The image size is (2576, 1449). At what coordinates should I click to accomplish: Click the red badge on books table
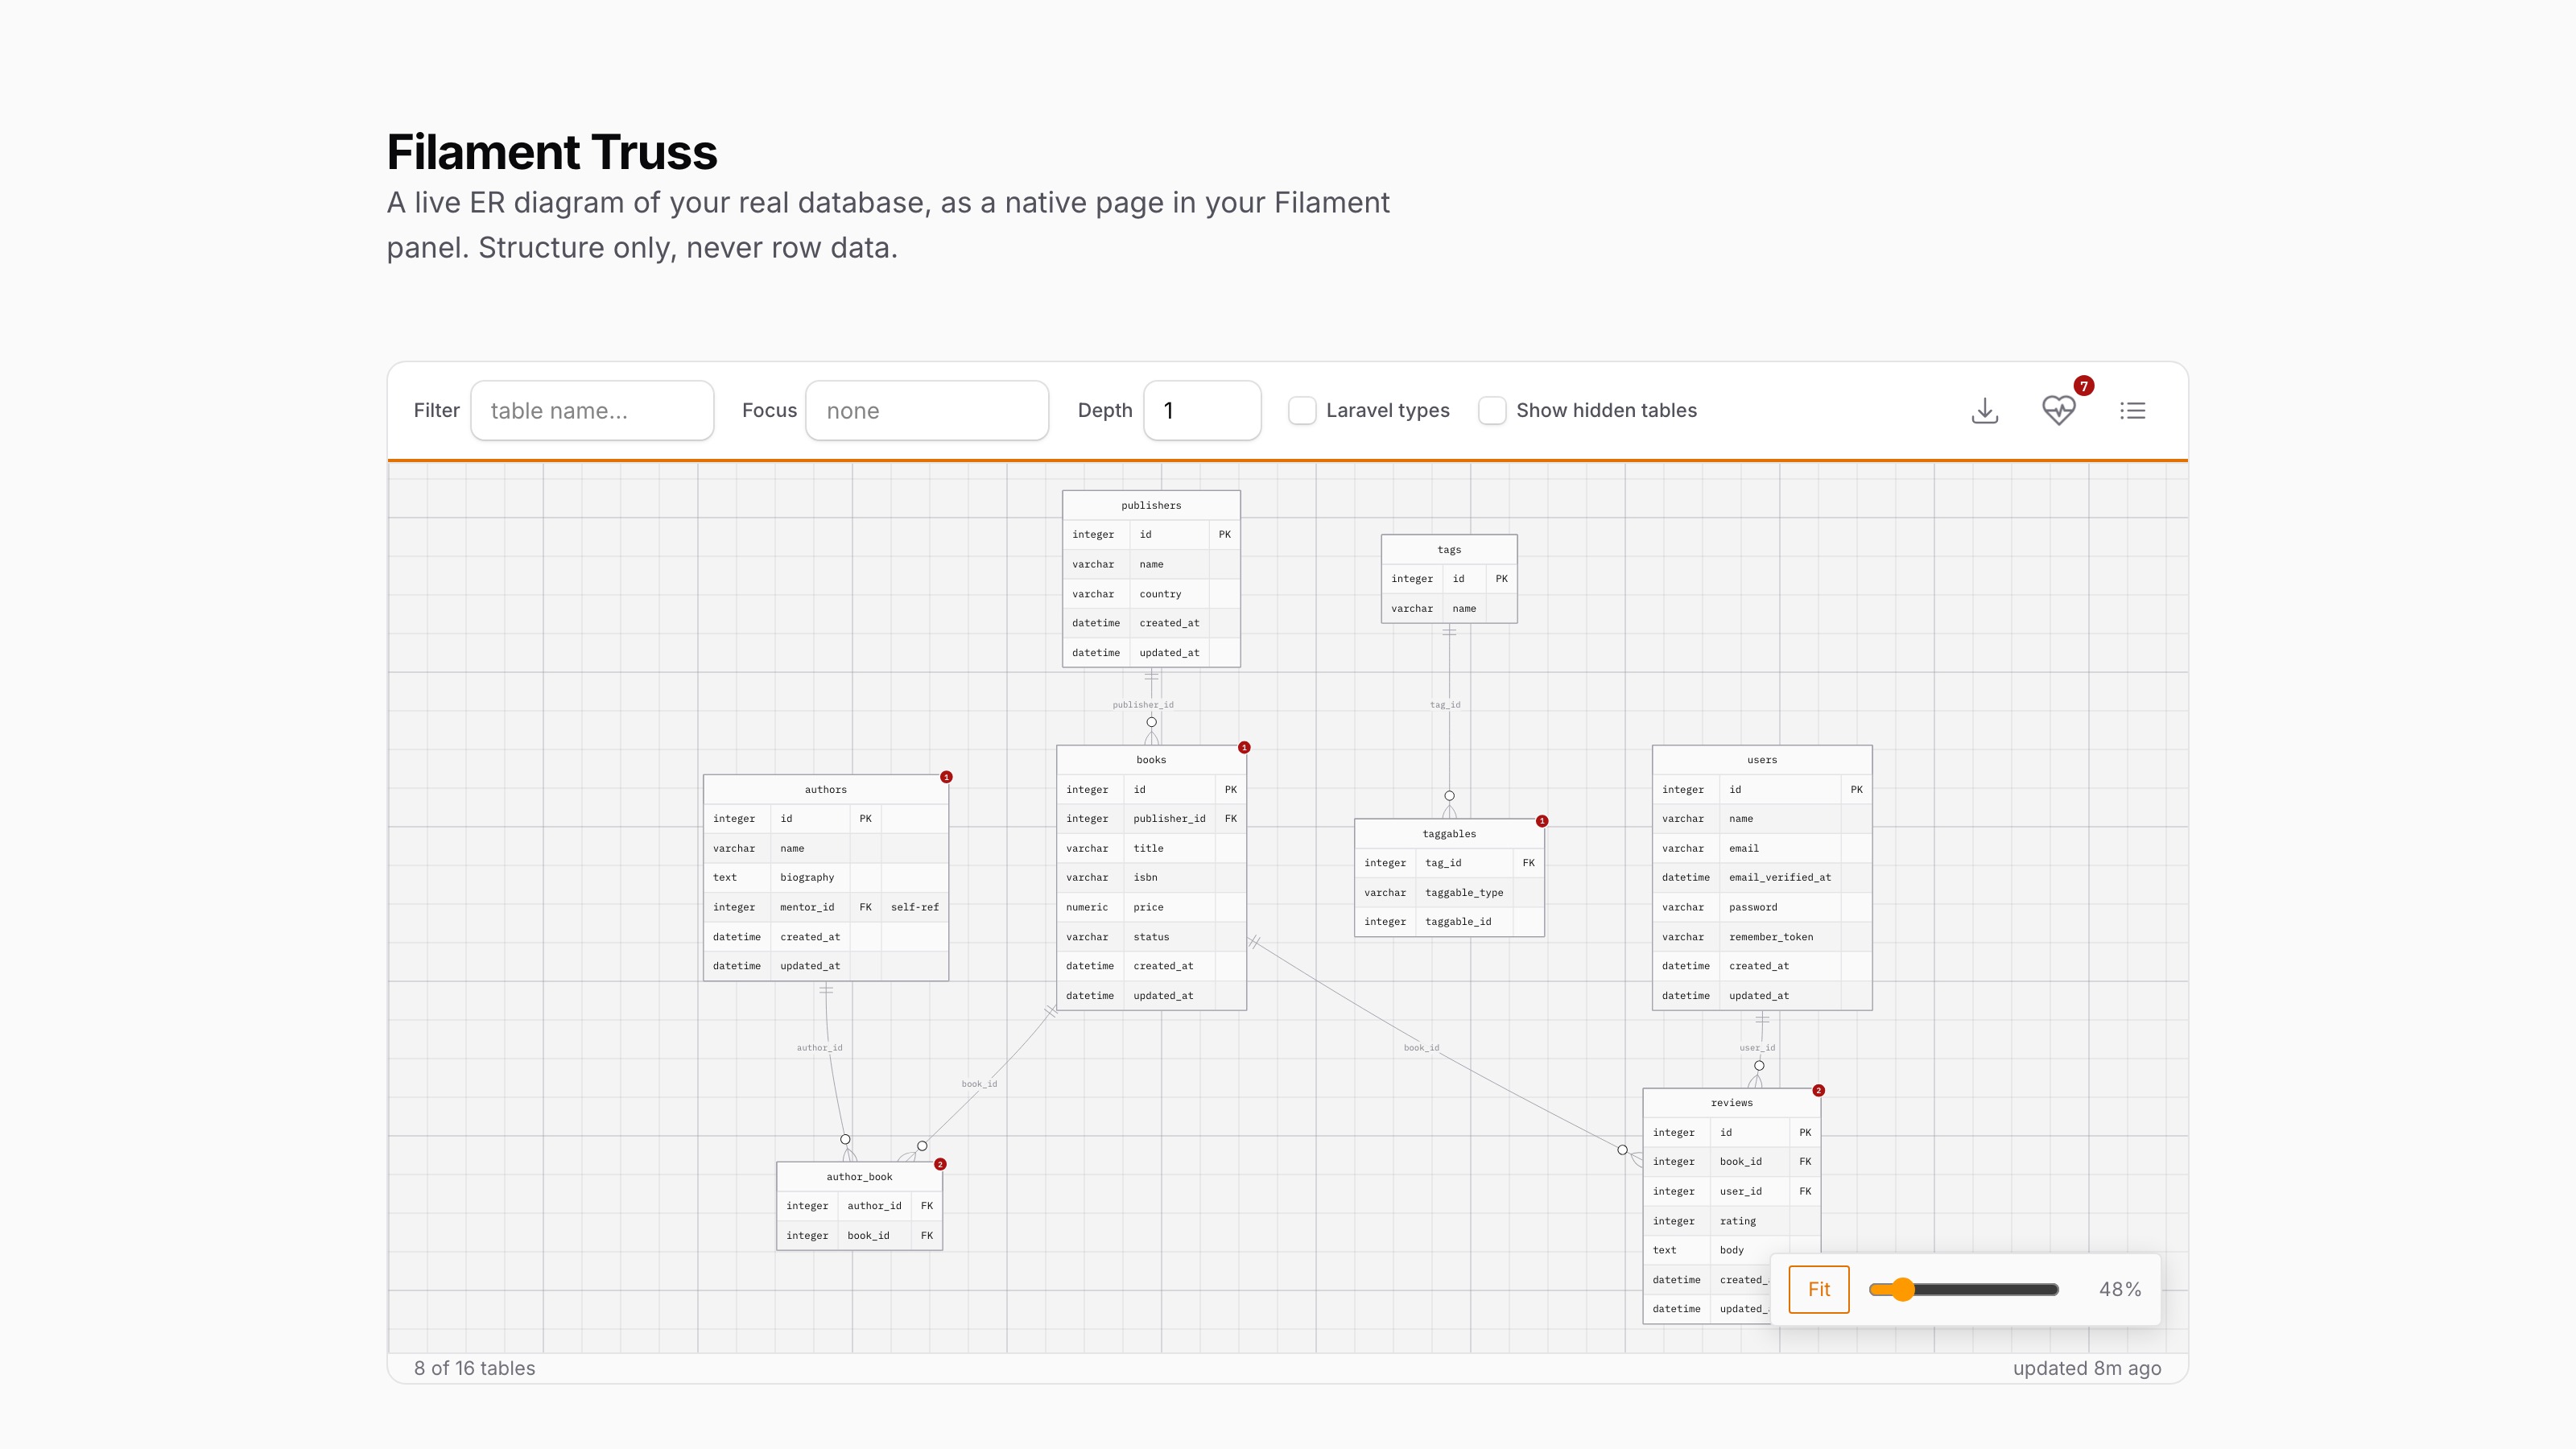point(1244,747)
